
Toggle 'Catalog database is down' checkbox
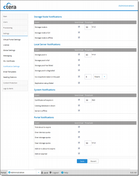point(79,106)
